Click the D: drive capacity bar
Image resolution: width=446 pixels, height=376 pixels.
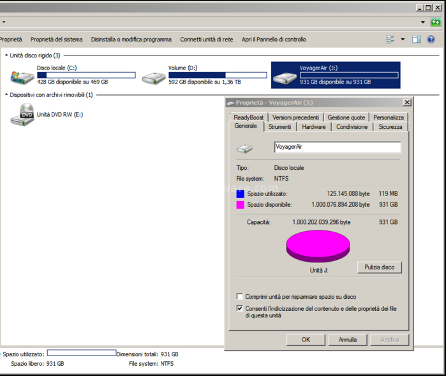click(x=218, y=75)
